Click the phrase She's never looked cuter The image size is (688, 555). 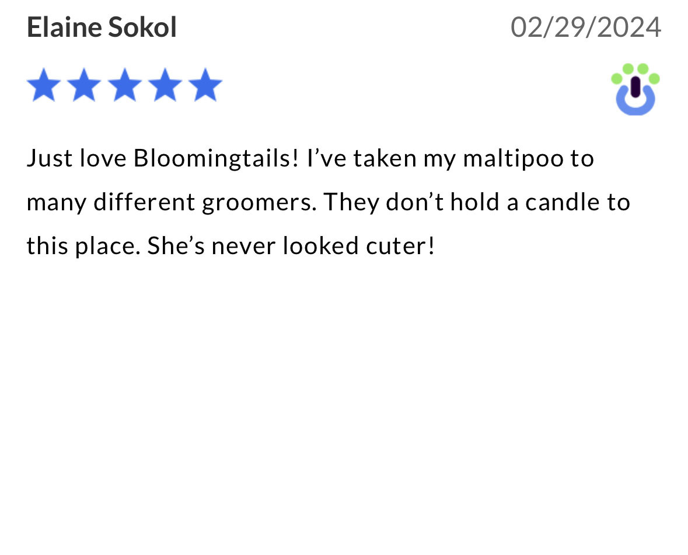coord(291,246)
